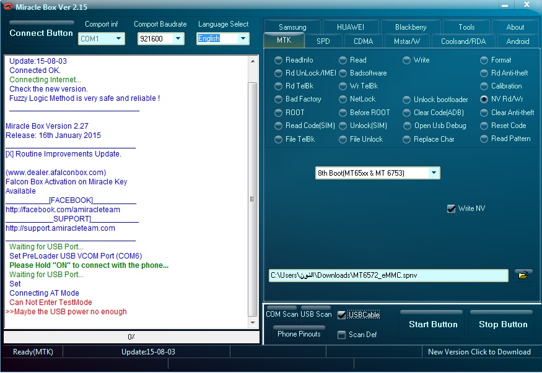The width and height of the screenshot is (542, 373).
Task: Click the log panel scrollbar thumb
Action: [x=253, y=199]
